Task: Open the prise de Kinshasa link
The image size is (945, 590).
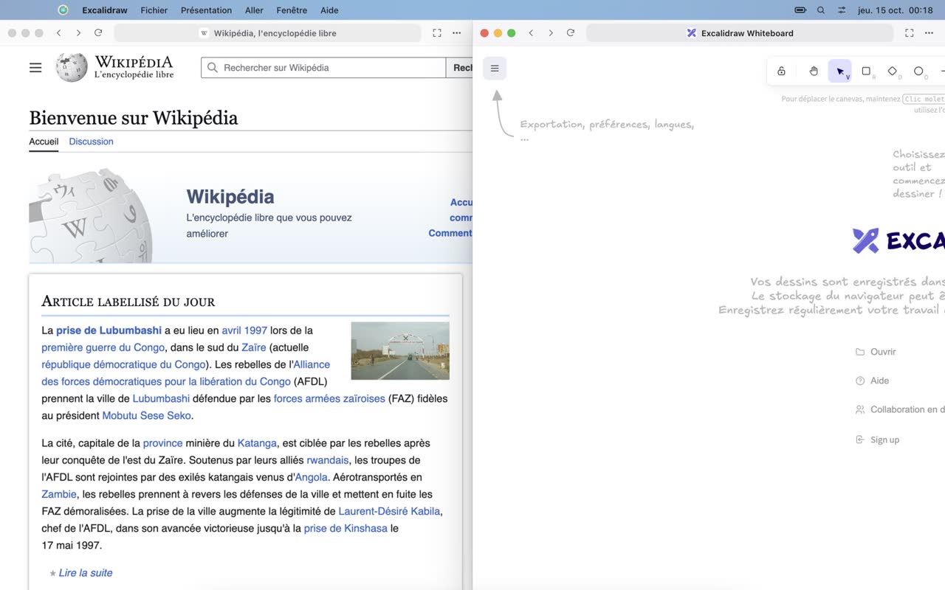Action: 346,528
